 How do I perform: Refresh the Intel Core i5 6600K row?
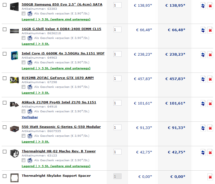pyautogui.click(x=203, y=55)
